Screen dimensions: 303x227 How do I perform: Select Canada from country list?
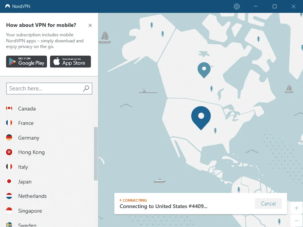(x=49, y=109)
